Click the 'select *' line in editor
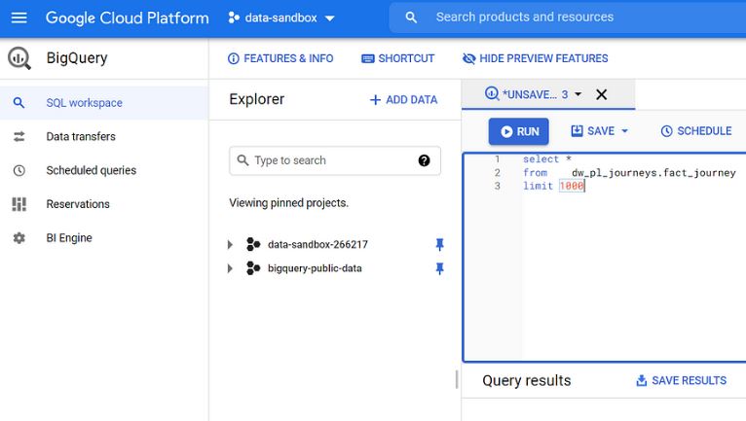The width and height of the screenshot is (746, 421). (547, 159)
